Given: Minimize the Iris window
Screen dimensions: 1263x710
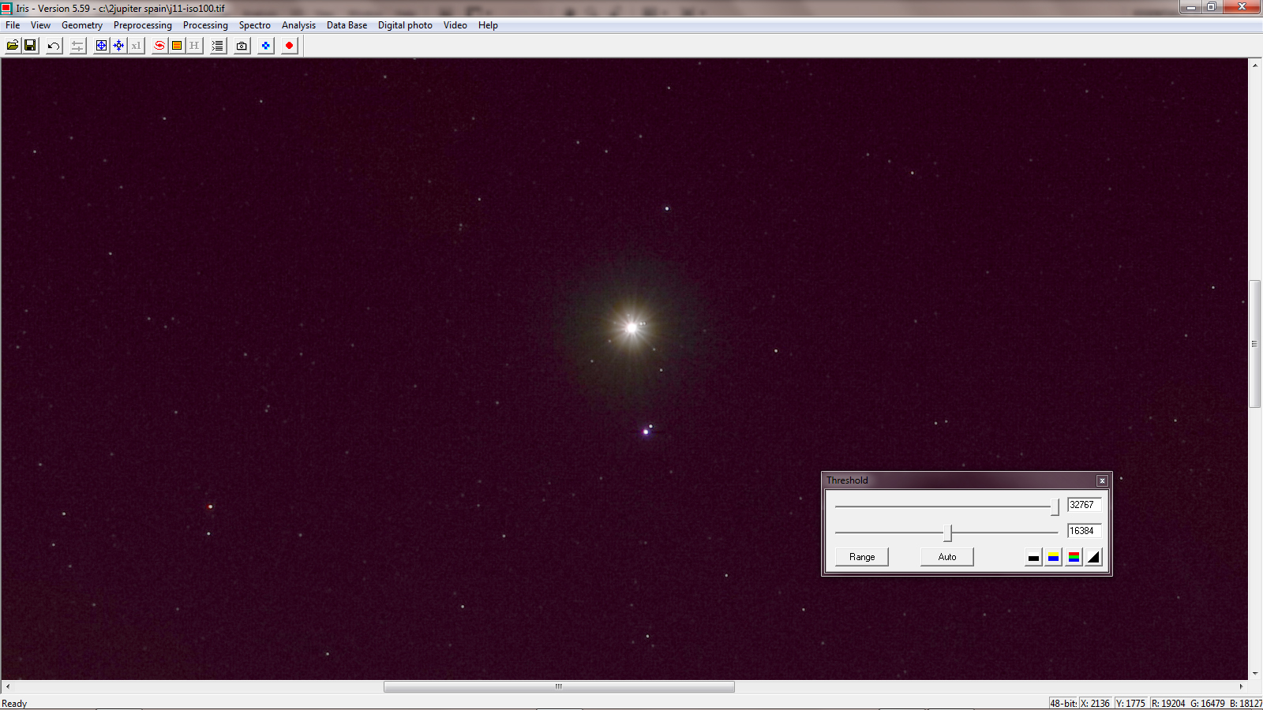Looking at the screenshot, I should [1192, 7].
